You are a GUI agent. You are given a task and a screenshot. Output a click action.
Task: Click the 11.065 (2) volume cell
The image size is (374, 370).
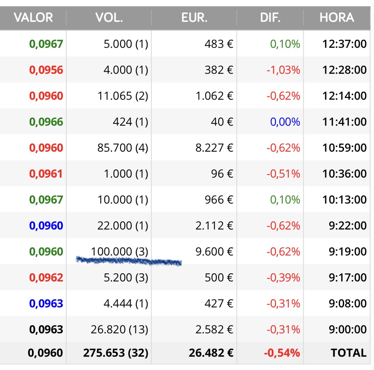coord(123,96)
